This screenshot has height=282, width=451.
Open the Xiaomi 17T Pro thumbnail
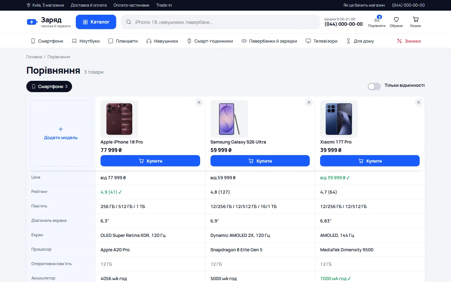coord(339,119)
